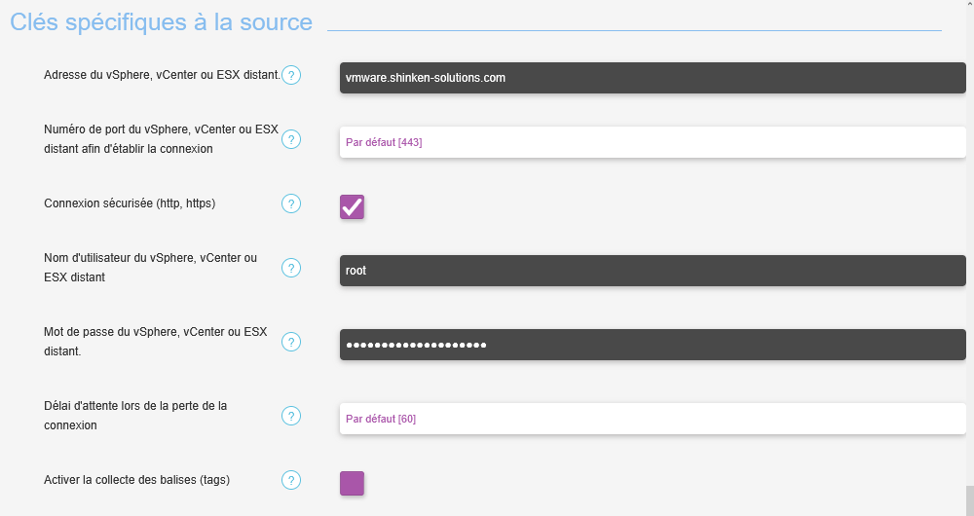Image resolution: width=974 pixels, height=516 pixels.
Task: Click the timeout field showing Par défaut [60]
Action: [653, 419]
